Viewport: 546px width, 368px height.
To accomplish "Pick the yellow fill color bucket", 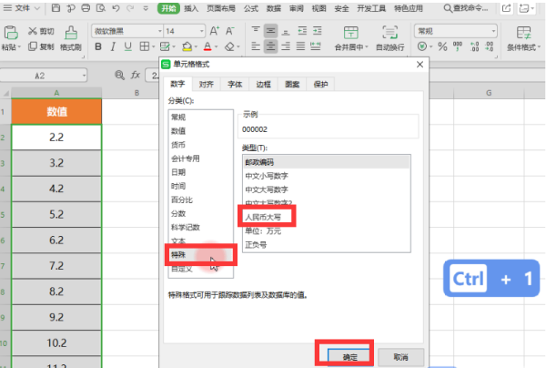I will click(187, 46).
